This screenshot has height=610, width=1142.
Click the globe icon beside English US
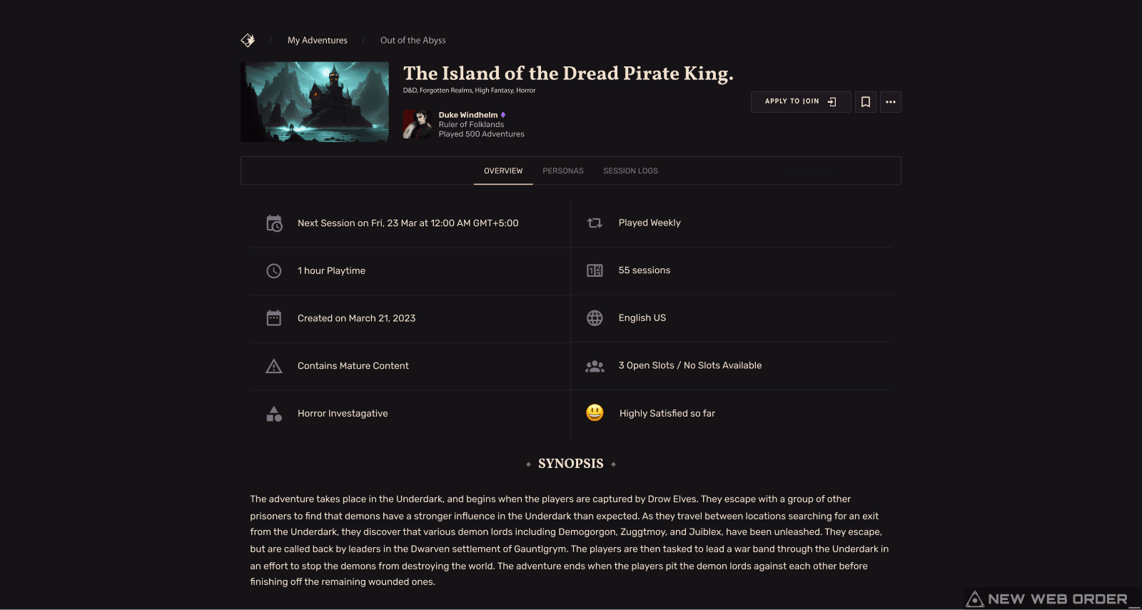pos(595,318)
